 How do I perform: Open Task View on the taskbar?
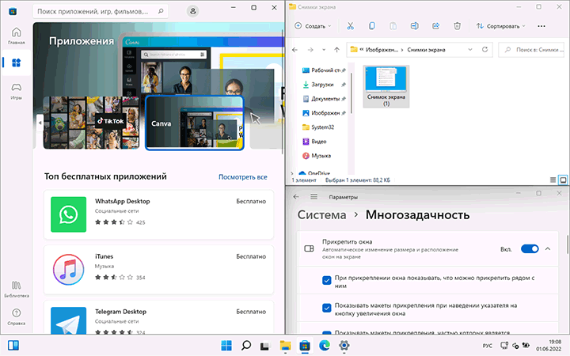[265, 345]
